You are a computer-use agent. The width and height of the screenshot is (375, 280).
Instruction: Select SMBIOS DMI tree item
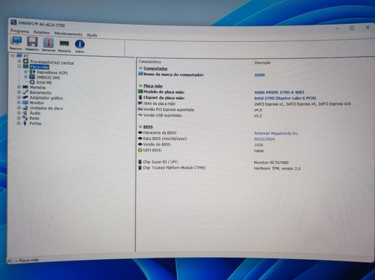coord(48,77)
